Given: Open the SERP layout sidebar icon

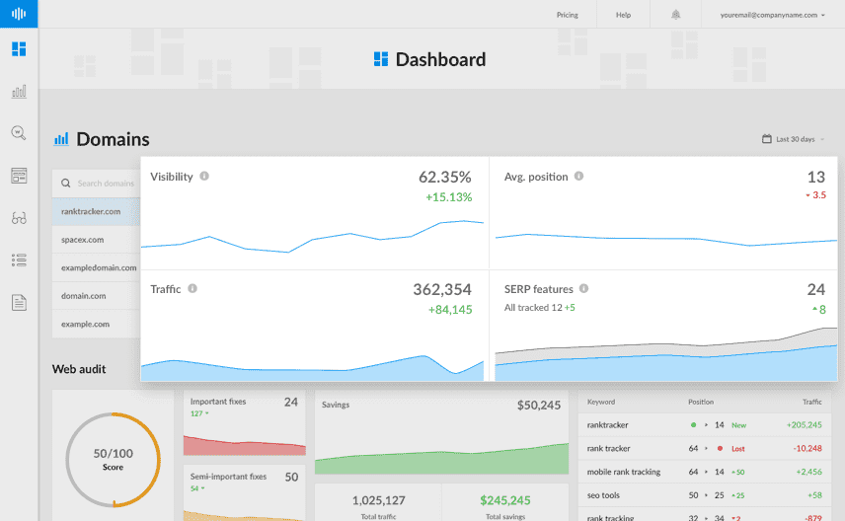Looking at the screenshot, I should click(x=19, y=176).
